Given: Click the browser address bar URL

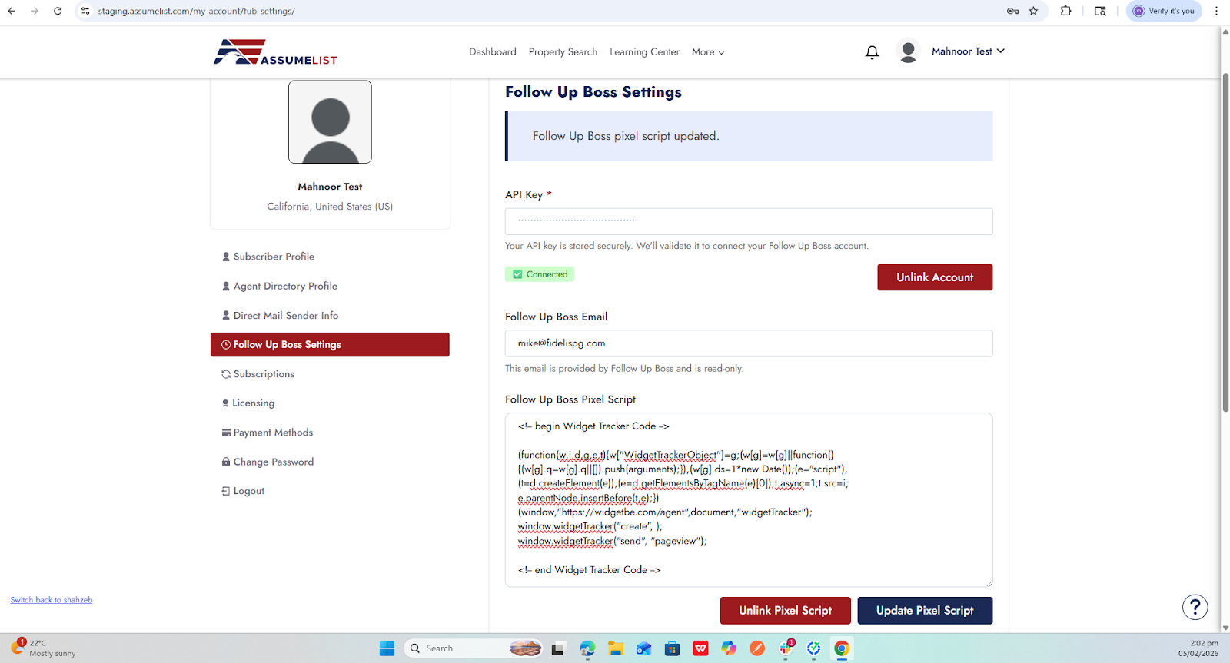Looking at the screenshot, I should pos(197,11).
